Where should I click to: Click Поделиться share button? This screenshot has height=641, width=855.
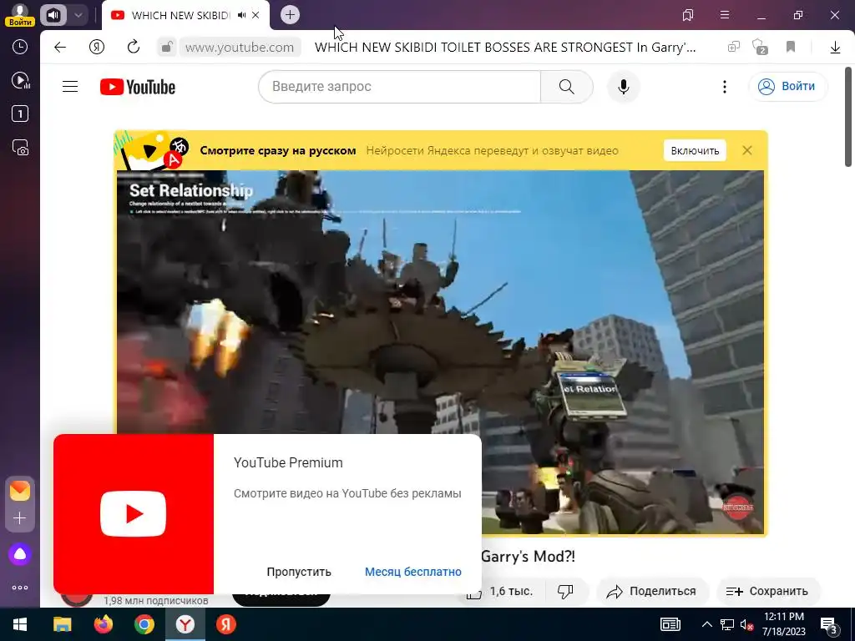pos(651,592)
